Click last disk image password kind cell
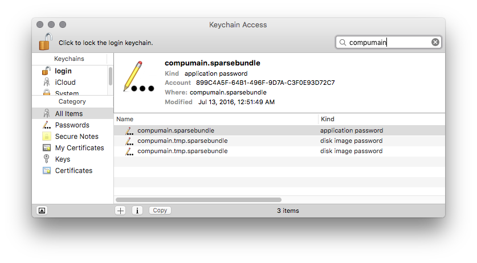This screenshot has height=263, width=477. [x=351, y=151]
